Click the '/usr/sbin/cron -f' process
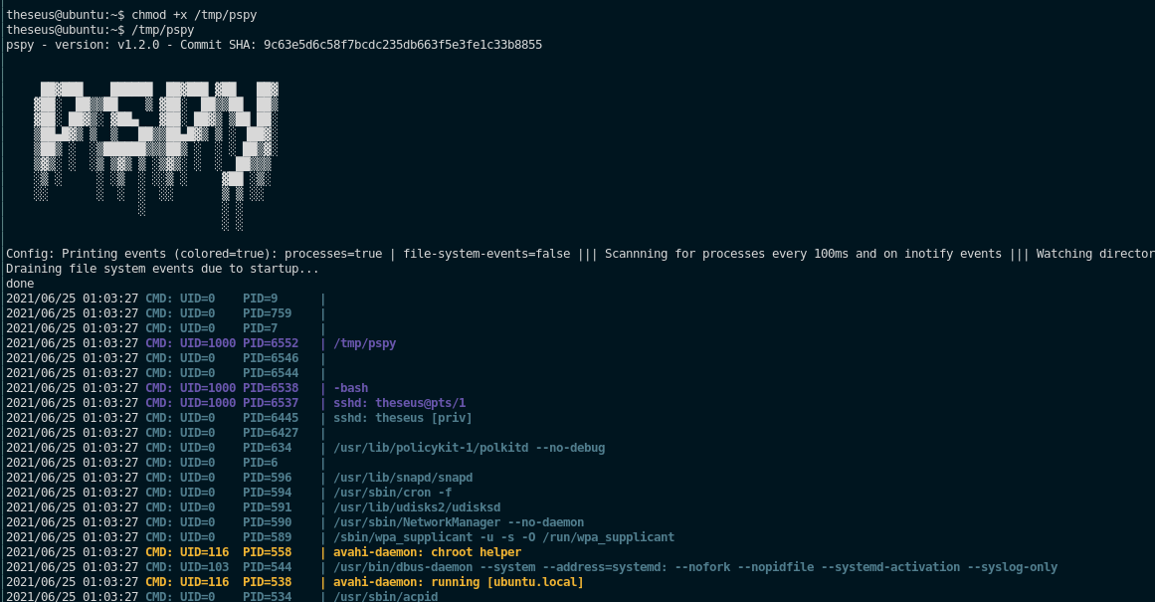This screenshot has height=602, width=1155. click(392, 493)
